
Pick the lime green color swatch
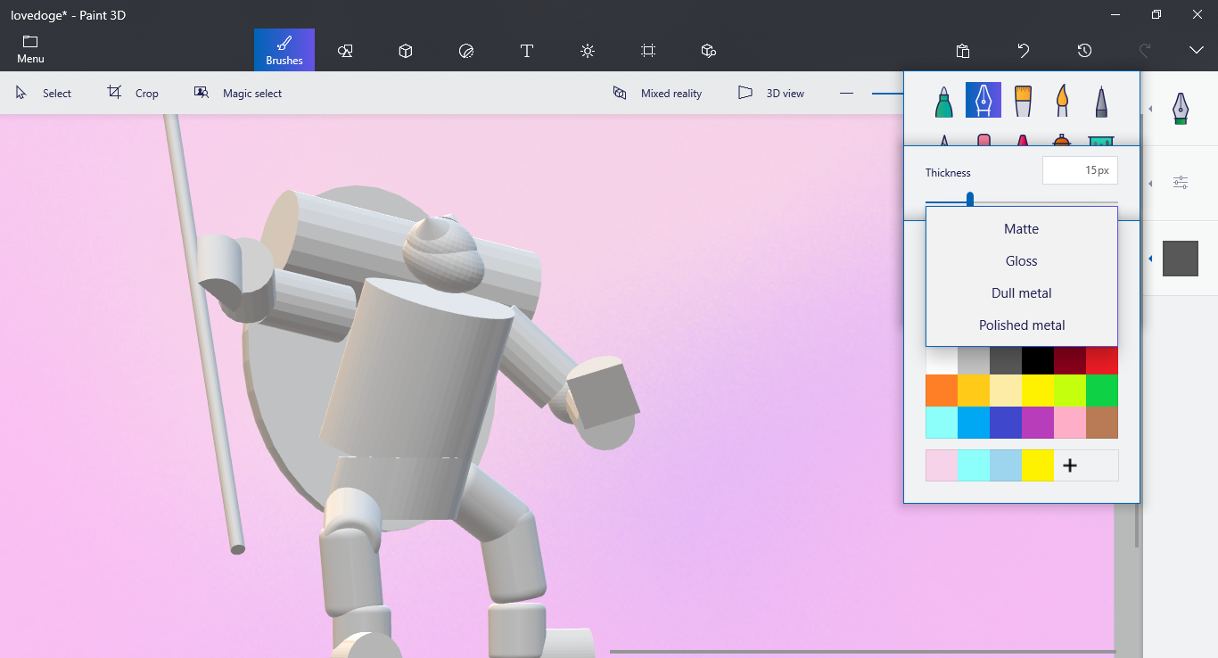[x=1070, y=391]
